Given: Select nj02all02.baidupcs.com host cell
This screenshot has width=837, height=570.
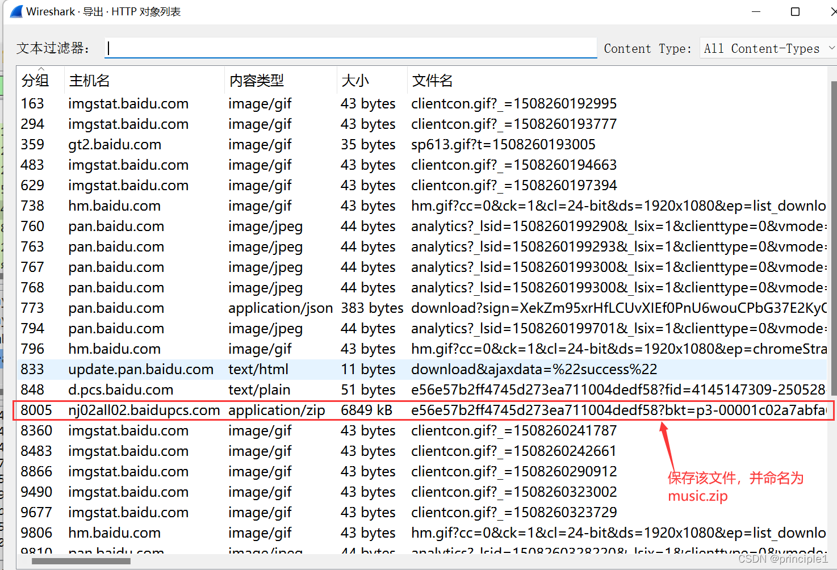Looking at the screenshot, I should [x=144, y=410].
